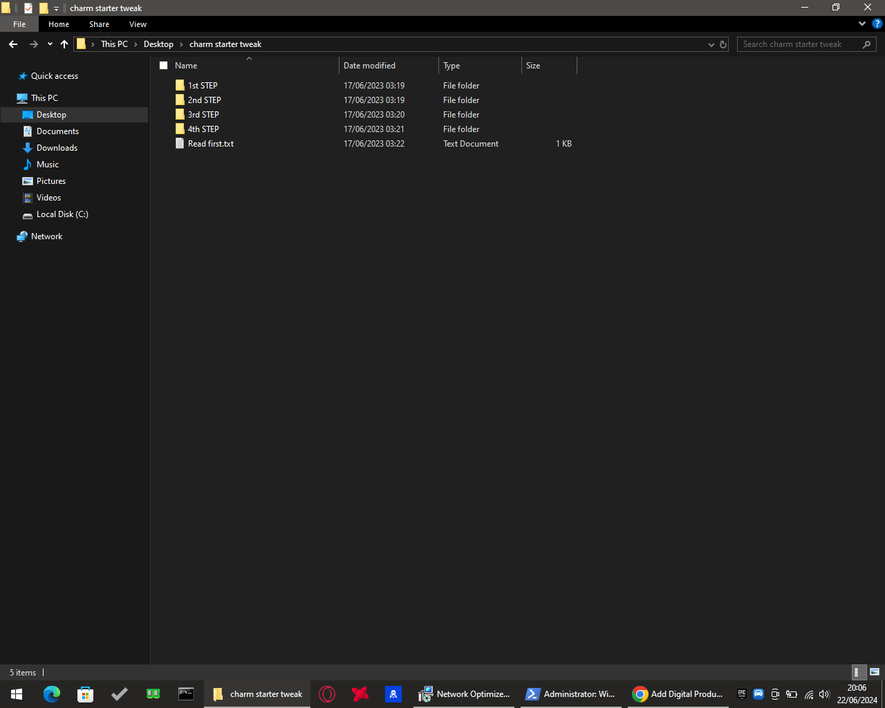
Task: Click the Read first.txt document icon
Action: click(180, 144)
